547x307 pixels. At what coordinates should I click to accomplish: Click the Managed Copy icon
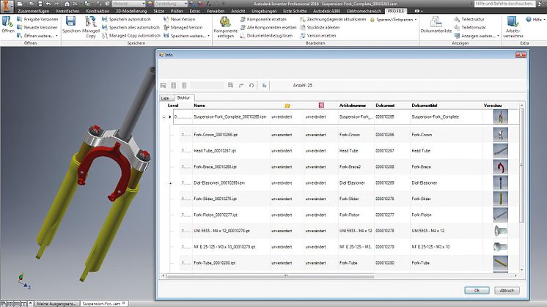pyautogui.click(x=91, y=22)
